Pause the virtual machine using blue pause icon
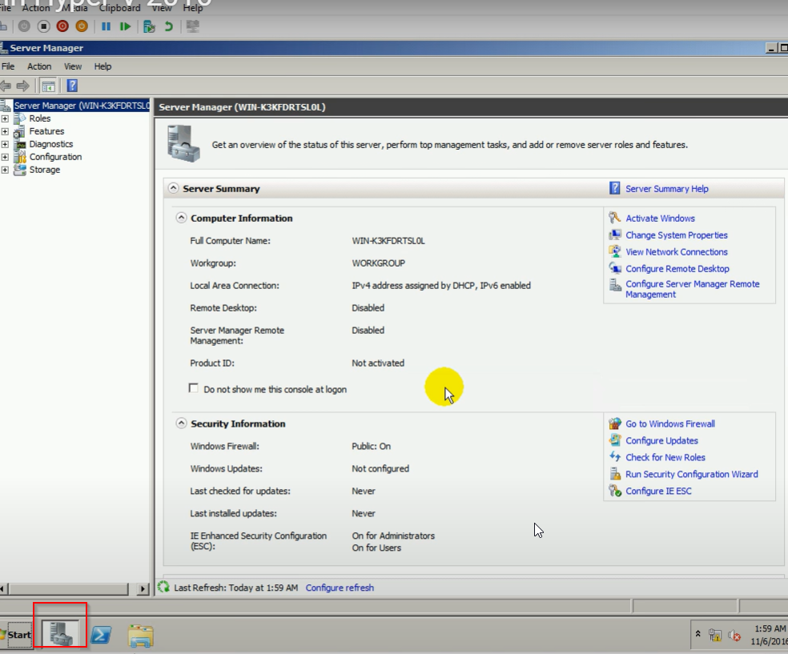The height and width of the screenshot is (654, 788). click(x=106, y=26)
